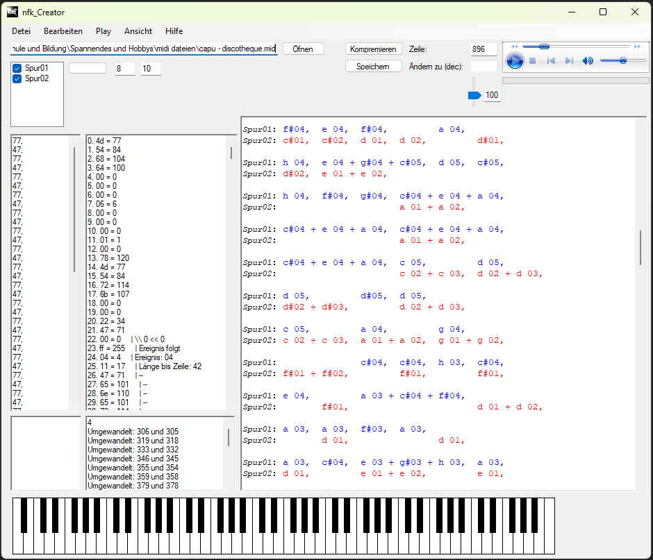The height and width of the screenshot is (560, 653).
Task: Click the leftmost white piano key
Action: [x=17, y=543]
